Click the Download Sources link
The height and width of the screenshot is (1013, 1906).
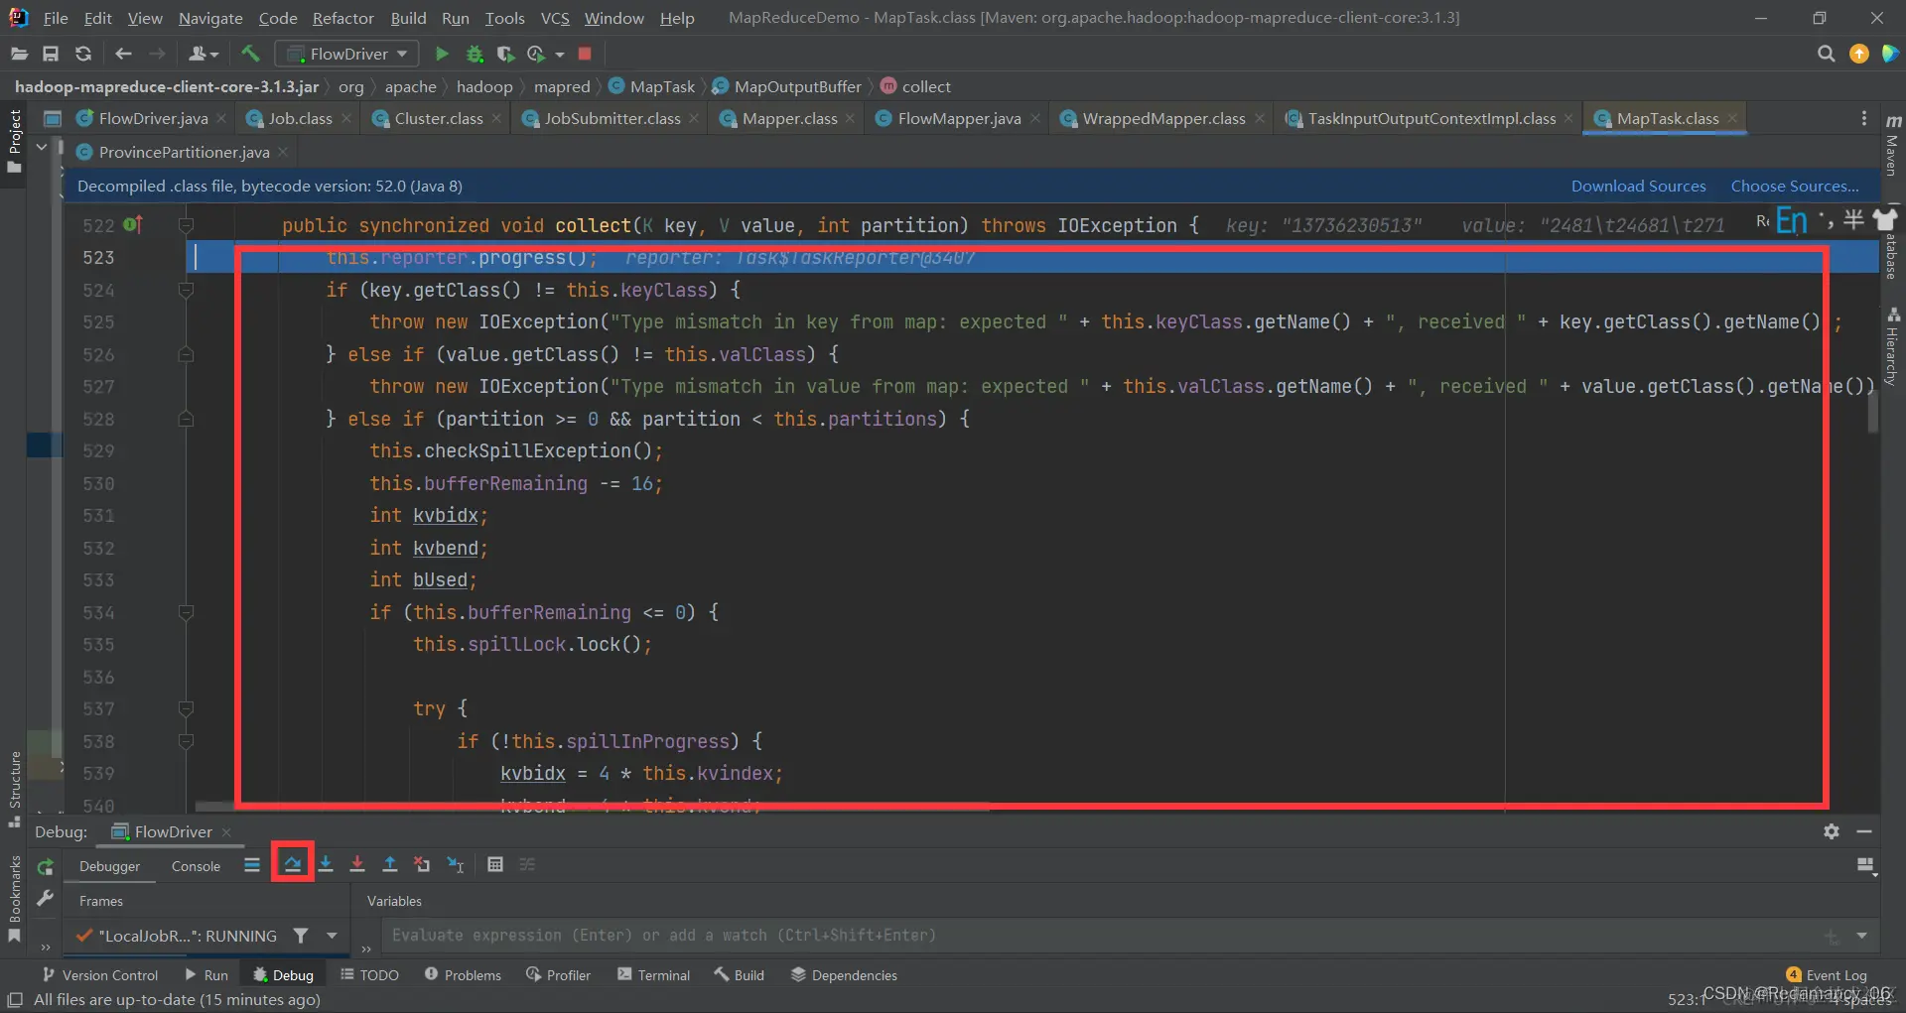[1638, 186]
